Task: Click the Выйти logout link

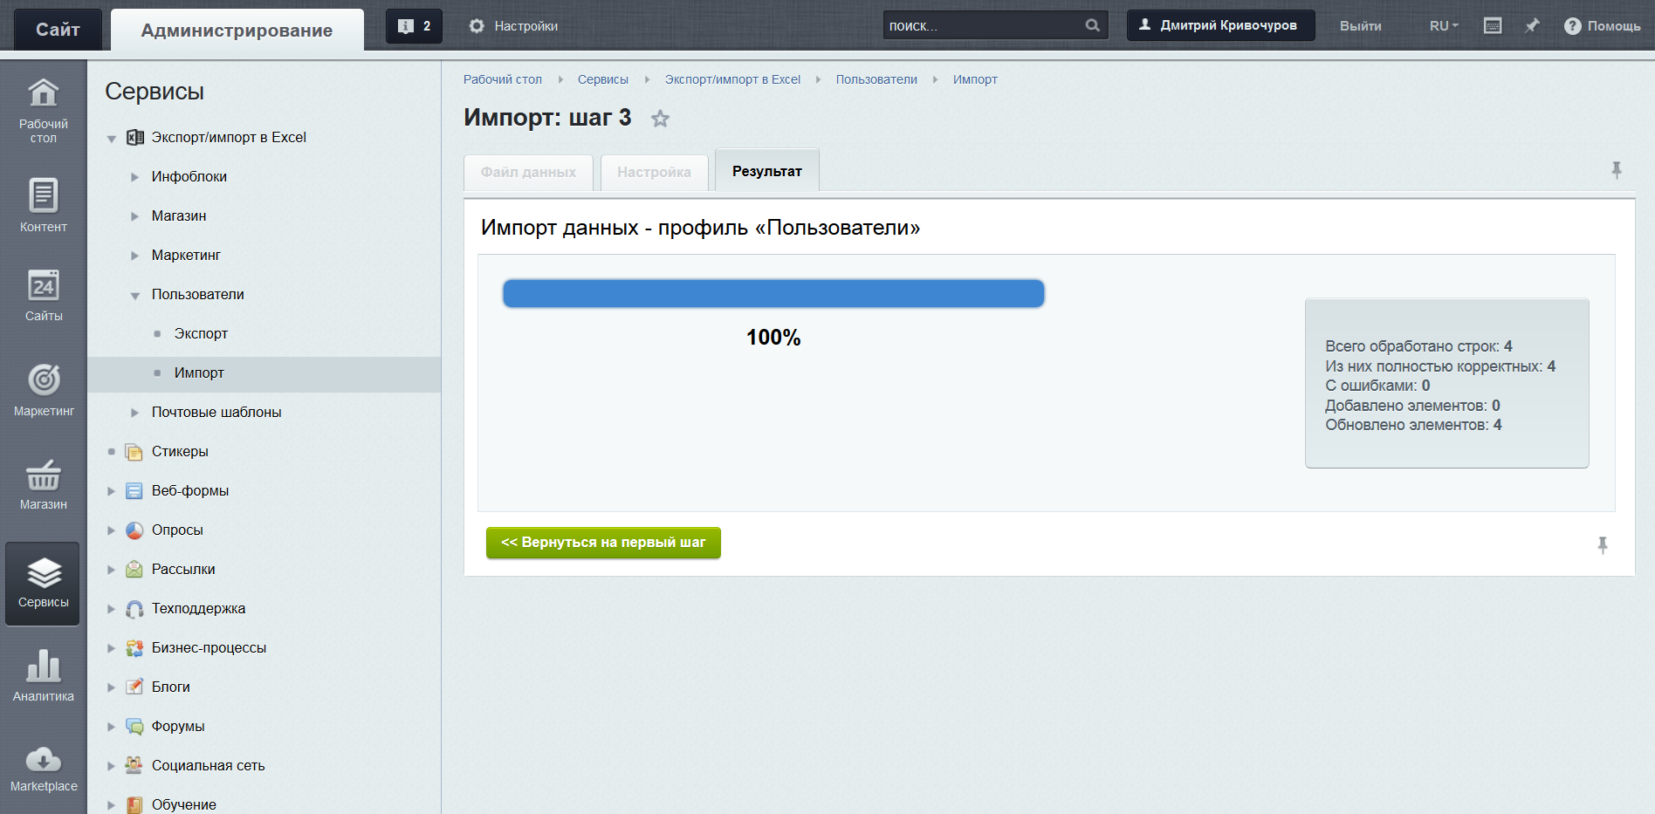Action: [x=1360, y=26]
